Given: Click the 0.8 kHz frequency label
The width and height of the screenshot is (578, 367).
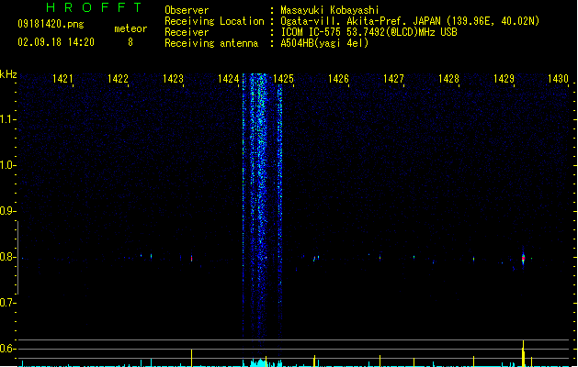Looking at the screenshot, I should (x=7, y=257).
